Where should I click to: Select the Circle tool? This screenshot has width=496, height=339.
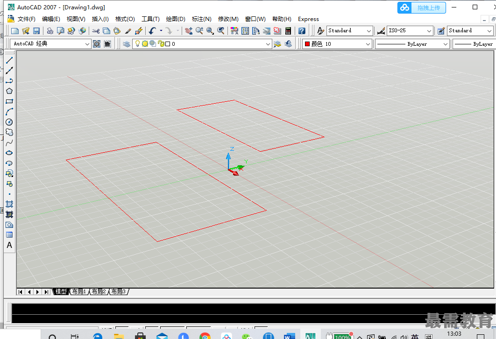coord(9,122)
